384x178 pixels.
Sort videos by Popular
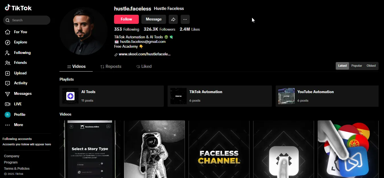[357, 66]
